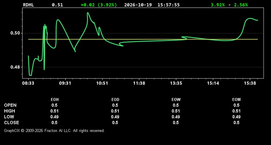Viewport: 271px width, 145px height.
Task: Select the EOH OPEN value 0.5
Action: (55, 105)
